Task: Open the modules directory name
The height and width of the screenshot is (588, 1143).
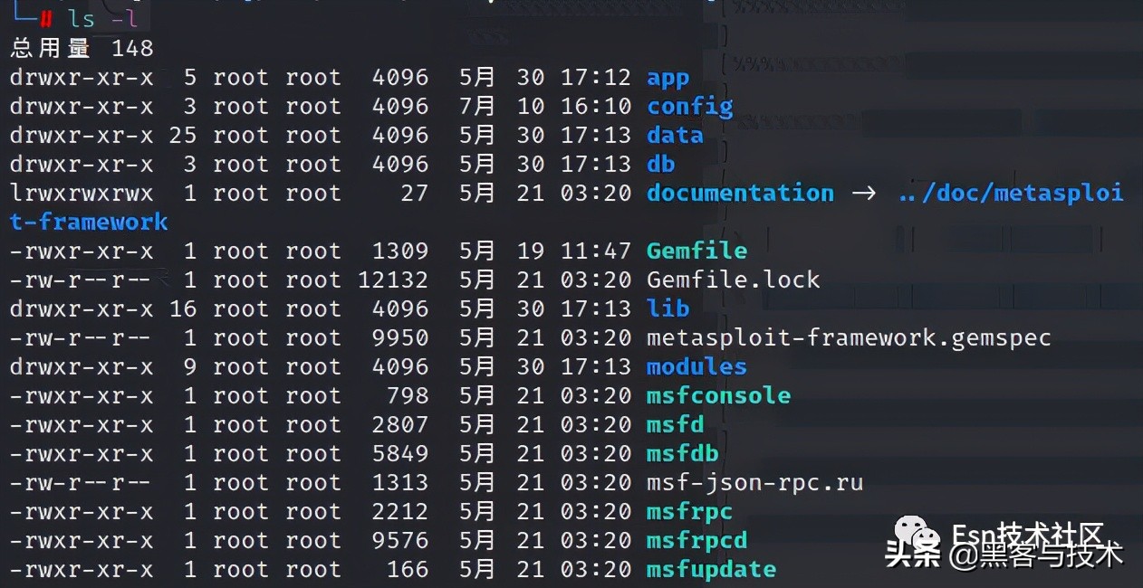Action: tap(696, 366)
